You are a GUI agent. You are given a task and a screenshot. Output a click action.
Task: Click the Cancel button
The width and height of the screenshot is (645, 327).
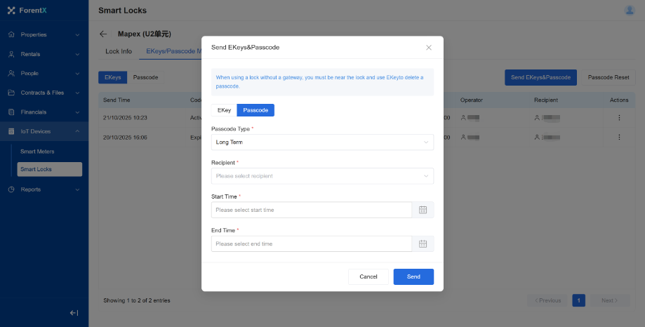tap(368, 276)
